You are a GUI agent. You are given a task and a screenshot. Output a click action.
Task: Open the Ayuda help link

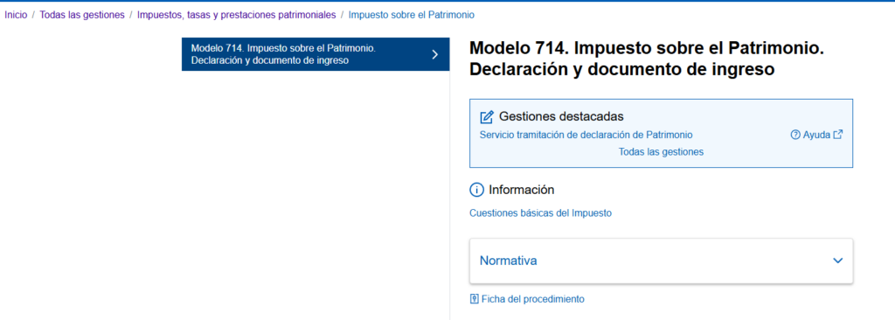click(x=816, y=136)
